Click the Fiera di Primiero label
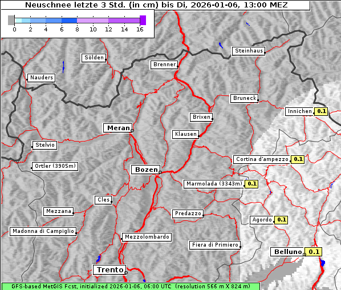 click(x=215, y=245)
